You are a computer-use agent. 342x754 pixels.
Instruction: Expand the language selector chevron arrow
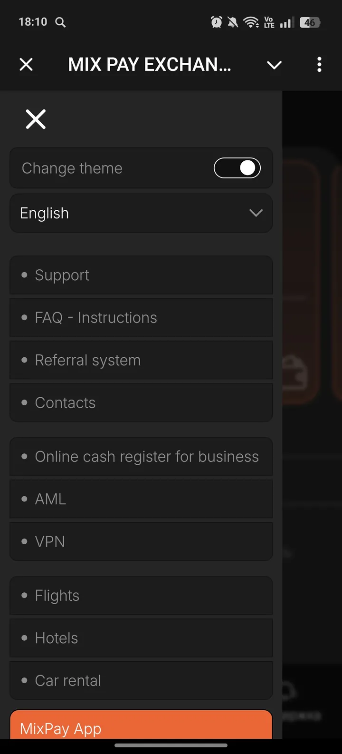click(x=256, y=213)
